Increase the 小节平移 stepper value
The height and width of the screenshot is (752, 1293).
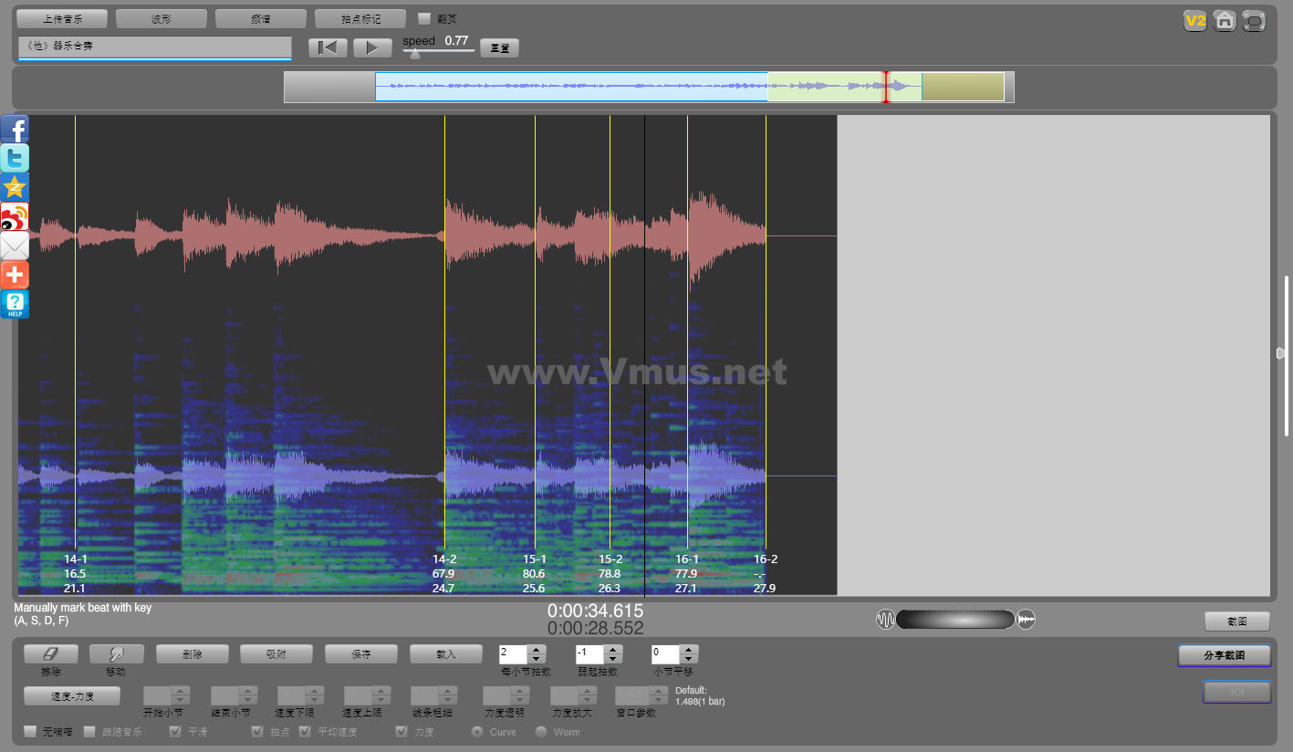[x=690, y=649]
